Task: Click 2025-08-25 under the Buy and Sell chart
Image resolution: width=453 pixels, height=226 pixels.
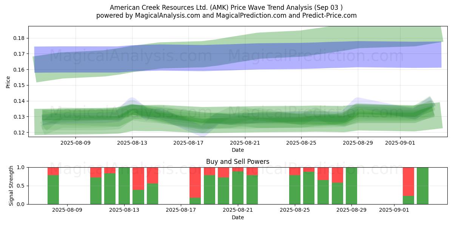Action: coord(295,210)
